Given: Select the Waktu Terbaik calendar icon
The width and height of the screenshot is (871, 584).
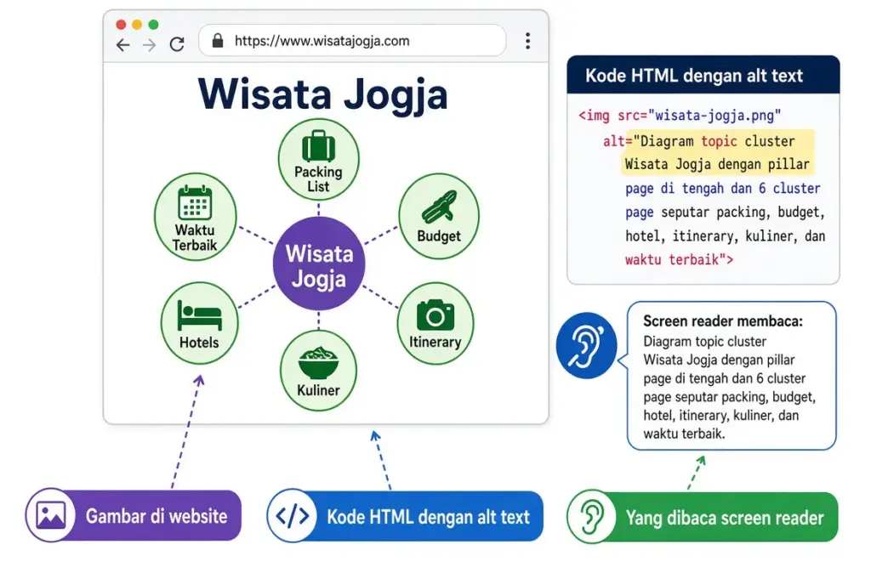Looking at the screenshot, I should click(195, 202).
